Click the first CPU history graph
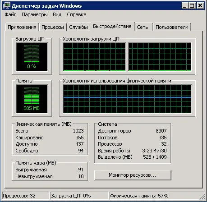Viewport: 207px width, 202px height. click(x=94, y=57)
